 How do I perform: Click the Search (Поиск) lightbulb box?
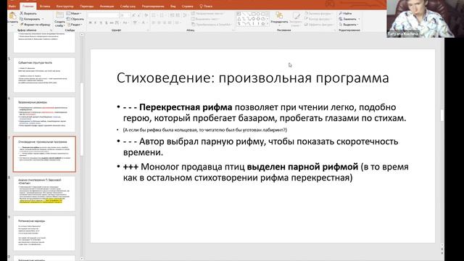pyautogui.click(x=206, y=6)
